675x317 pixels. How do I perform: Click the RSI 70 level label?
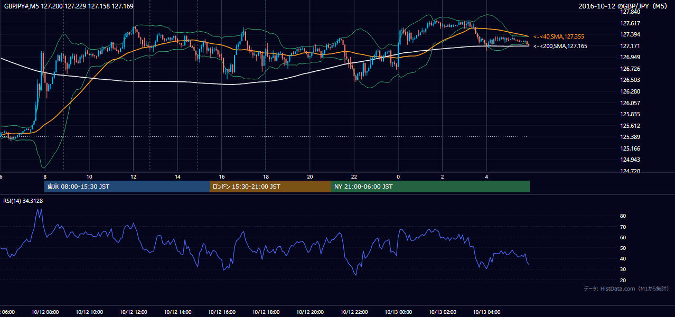click(x=623, y=227)
